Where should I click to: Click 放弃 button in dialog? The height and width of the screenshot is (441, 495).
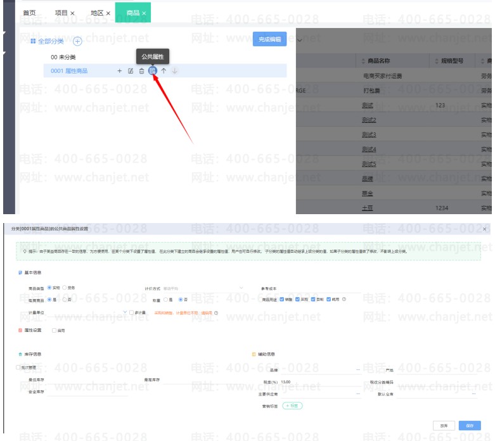[x=444, y=426]
